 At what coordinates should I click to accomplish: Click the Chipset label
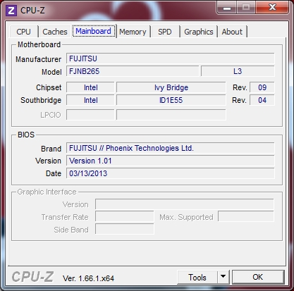(49, 87)
